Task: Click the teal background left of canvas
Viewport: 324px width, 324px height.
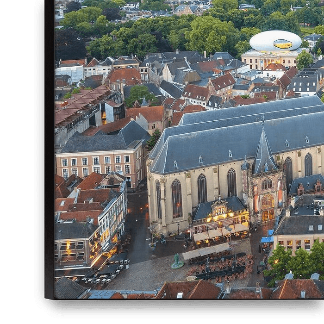Action: tap(19, 162)
